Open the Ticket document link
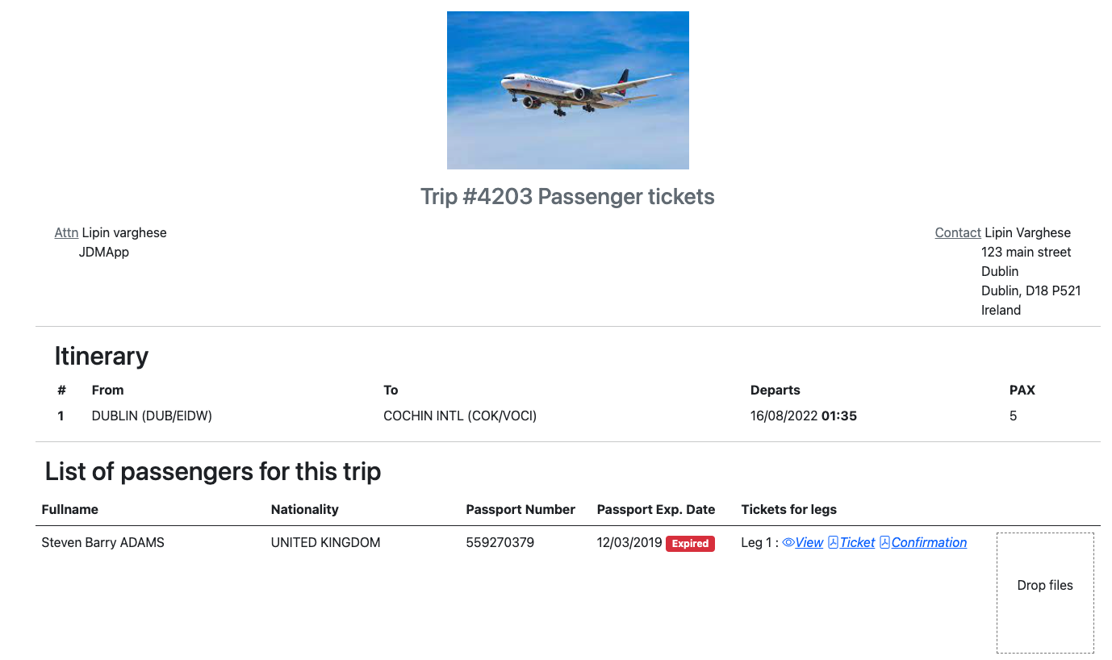The width and height of the screenshot is (1112, 660). (857, 543)
